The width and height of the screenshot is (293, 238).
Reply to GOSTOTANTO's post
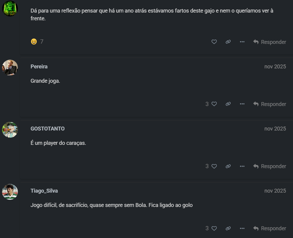coord(269,166)
